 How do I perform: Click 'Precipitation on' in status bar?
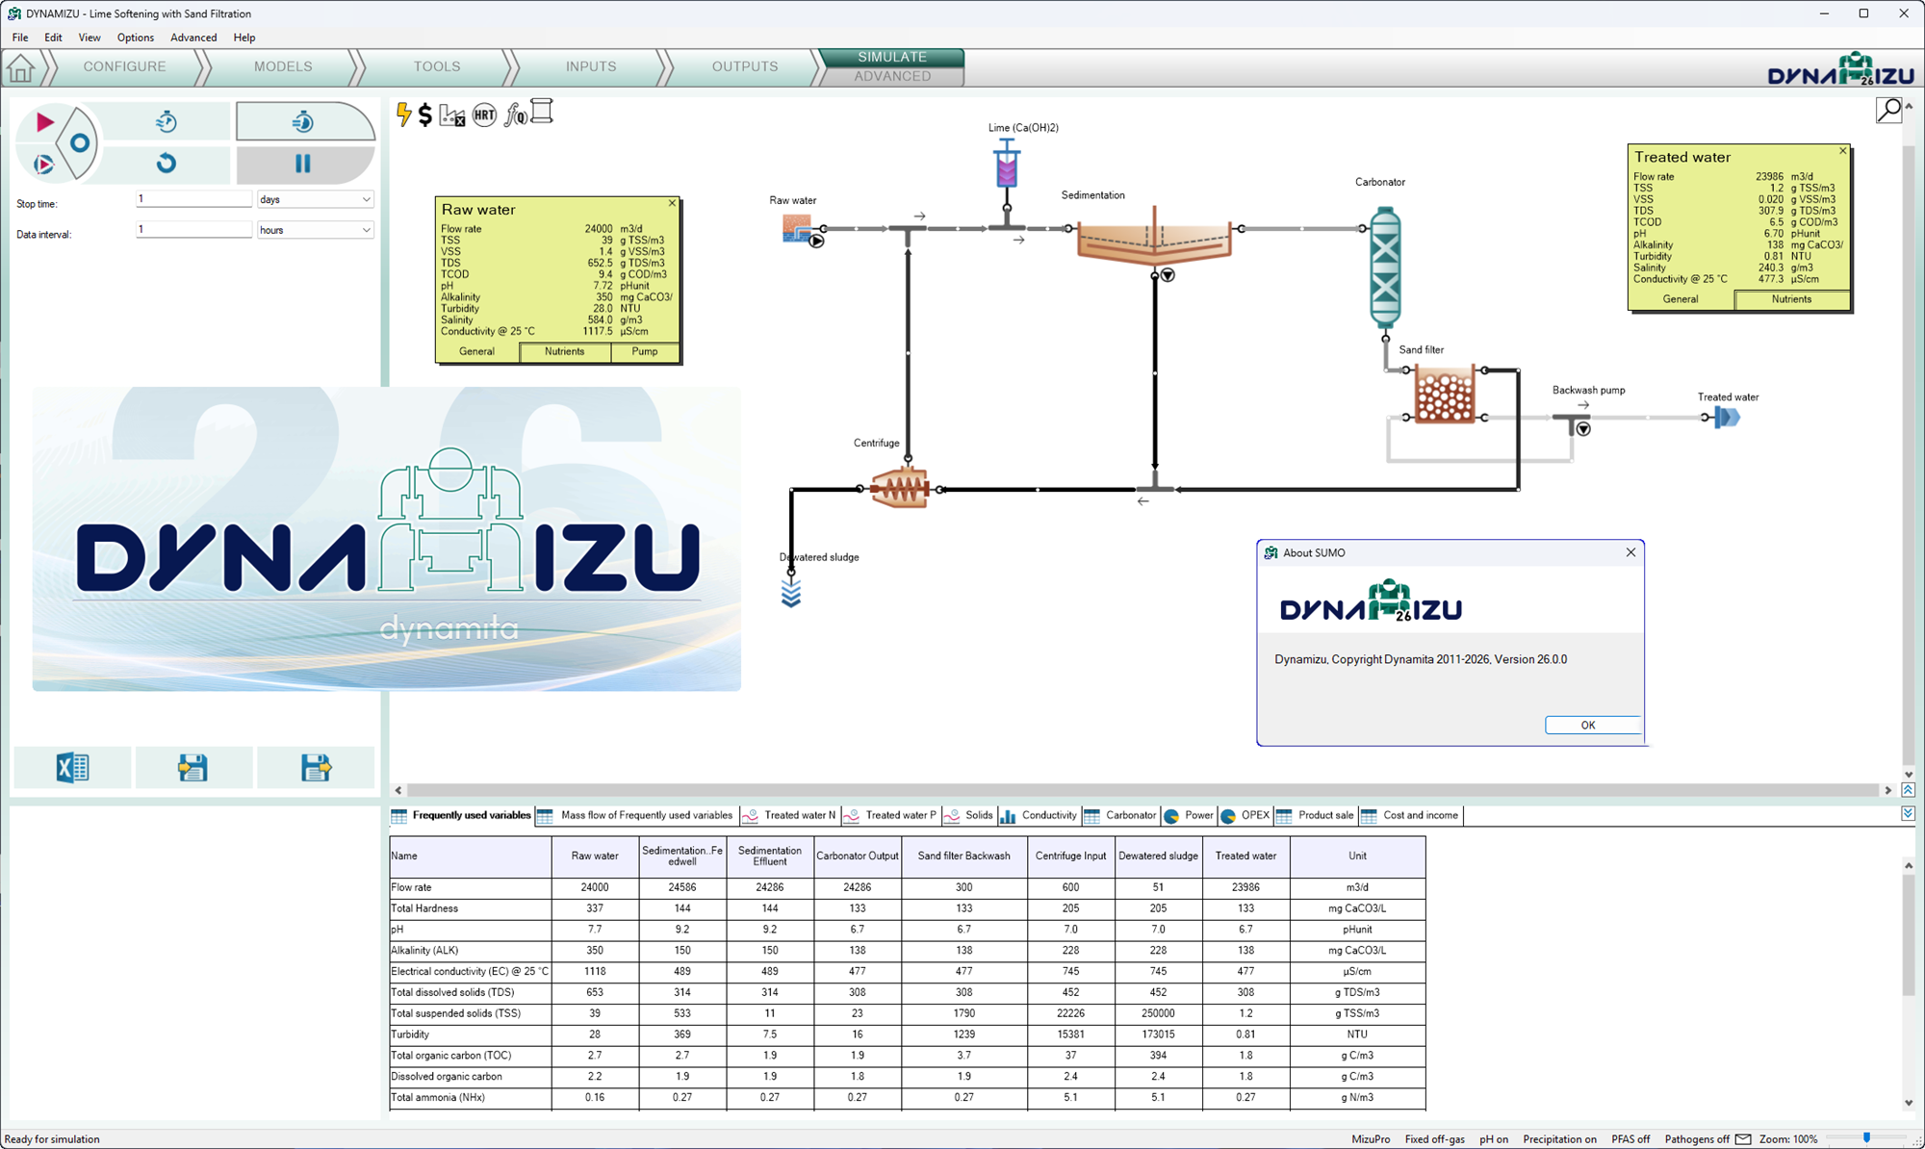point(1559,1139)
